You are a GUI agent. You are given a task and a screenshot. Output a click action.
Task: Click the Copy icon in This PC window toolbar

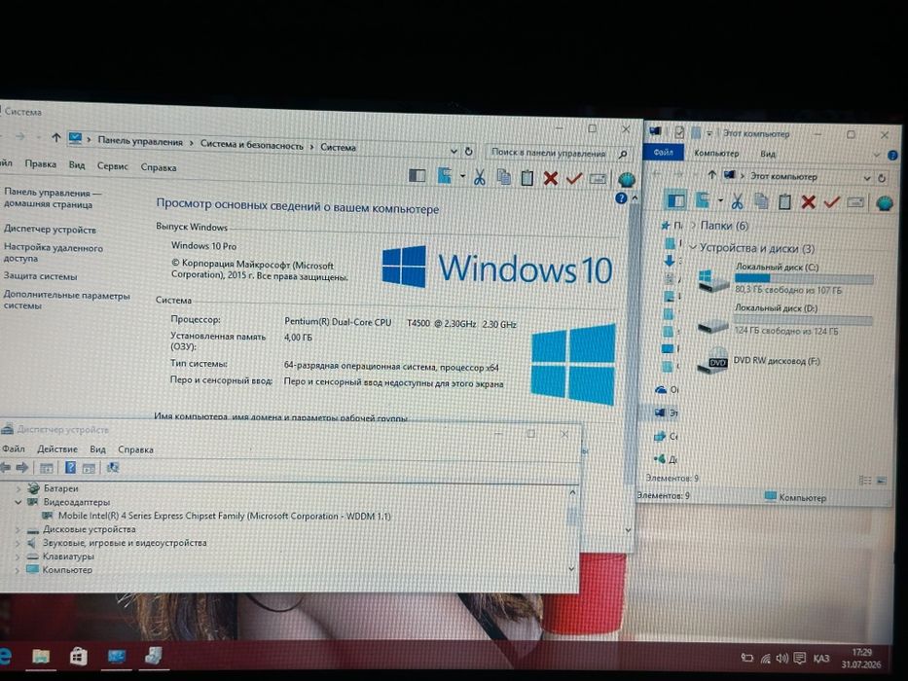coord(761,201)
